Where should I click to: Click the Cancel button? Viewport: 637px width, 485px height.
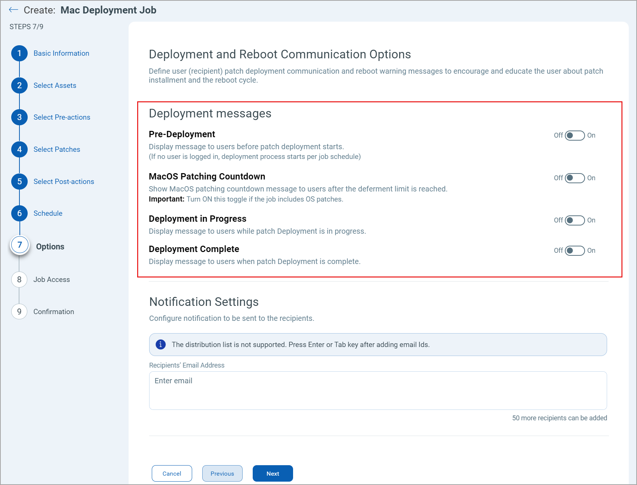pos(172,473)
